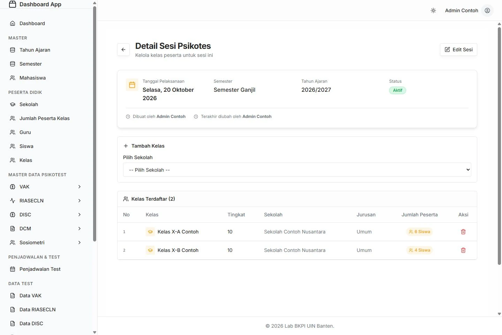Click the Guru sidebar icon
This screenshot has height=335, width=502.
click(13, 132)
